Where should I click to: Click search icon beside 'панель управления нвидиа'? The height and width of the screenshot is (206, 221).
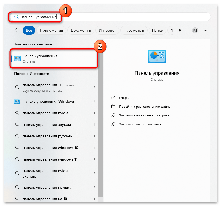17,187
